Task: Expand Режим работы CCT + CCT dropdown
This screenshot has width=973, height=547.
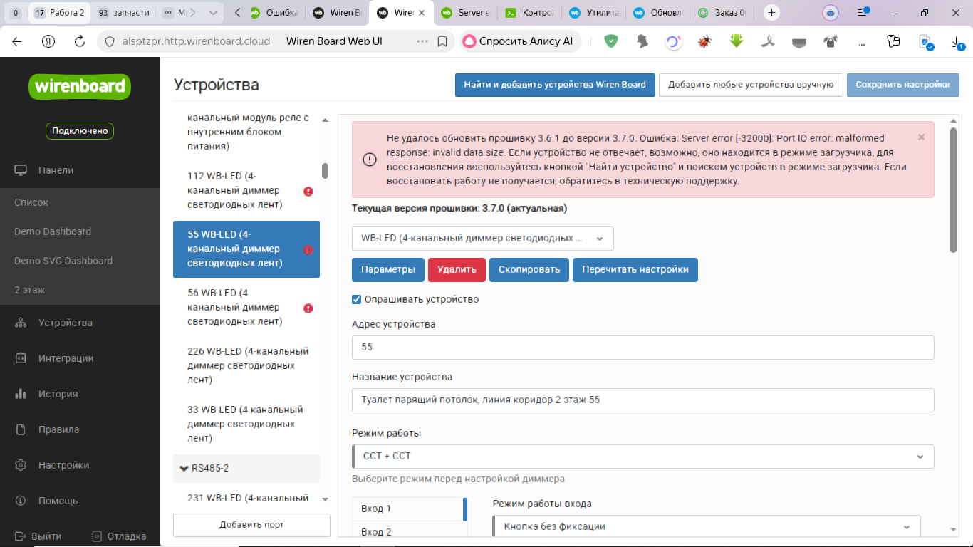Action: [x=642, y=456]
